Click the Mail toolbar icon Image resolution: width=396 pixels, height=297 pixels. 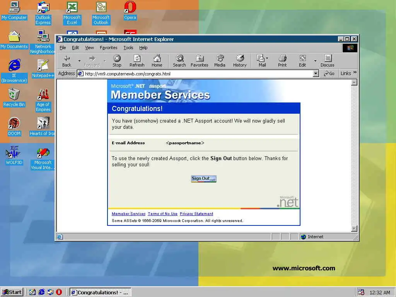(x=261, y=61)
